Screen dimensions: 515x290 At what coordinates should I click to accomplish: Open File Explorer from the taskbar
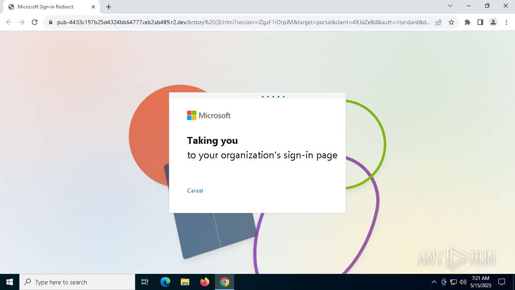coord(185,282)
